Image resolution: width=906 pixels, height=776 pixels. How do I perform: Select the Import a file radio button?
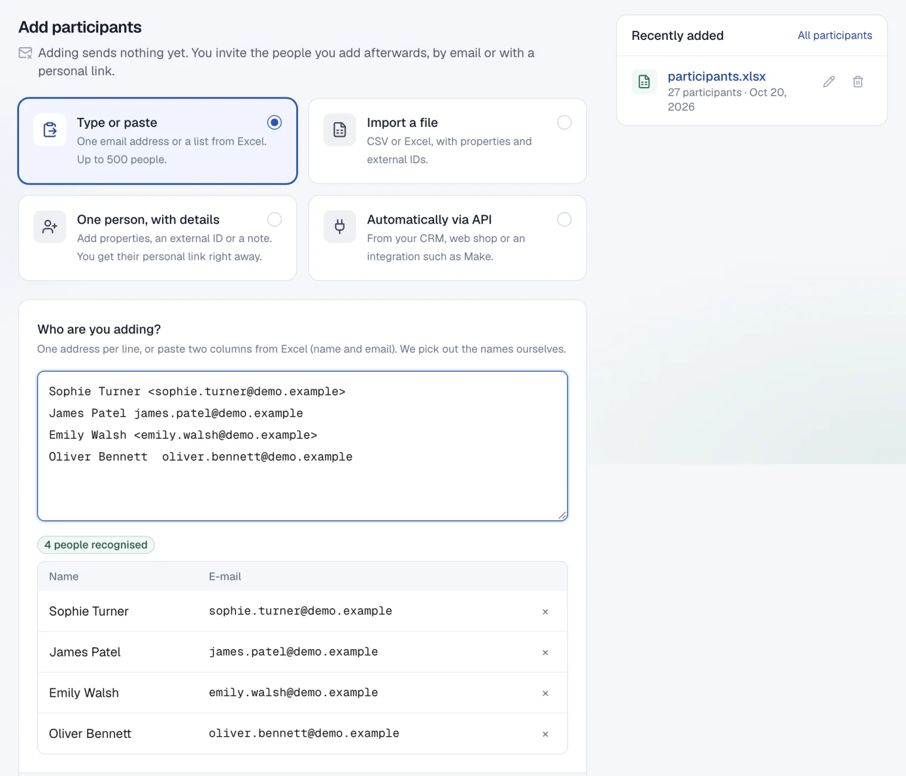564,122
